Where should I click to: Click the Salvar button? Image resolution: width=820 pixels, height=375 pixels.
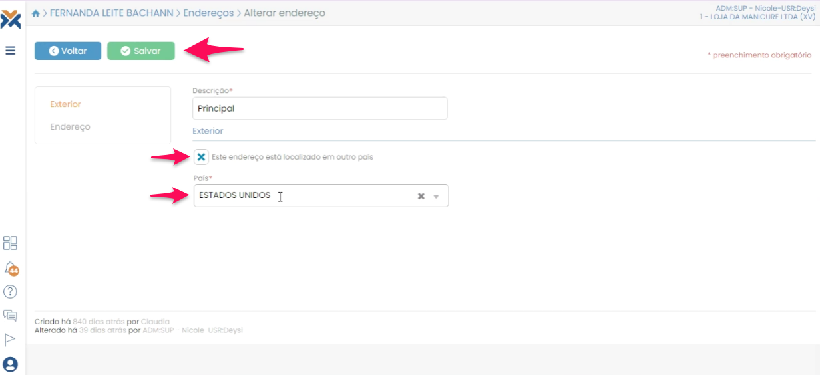(141, 51)
